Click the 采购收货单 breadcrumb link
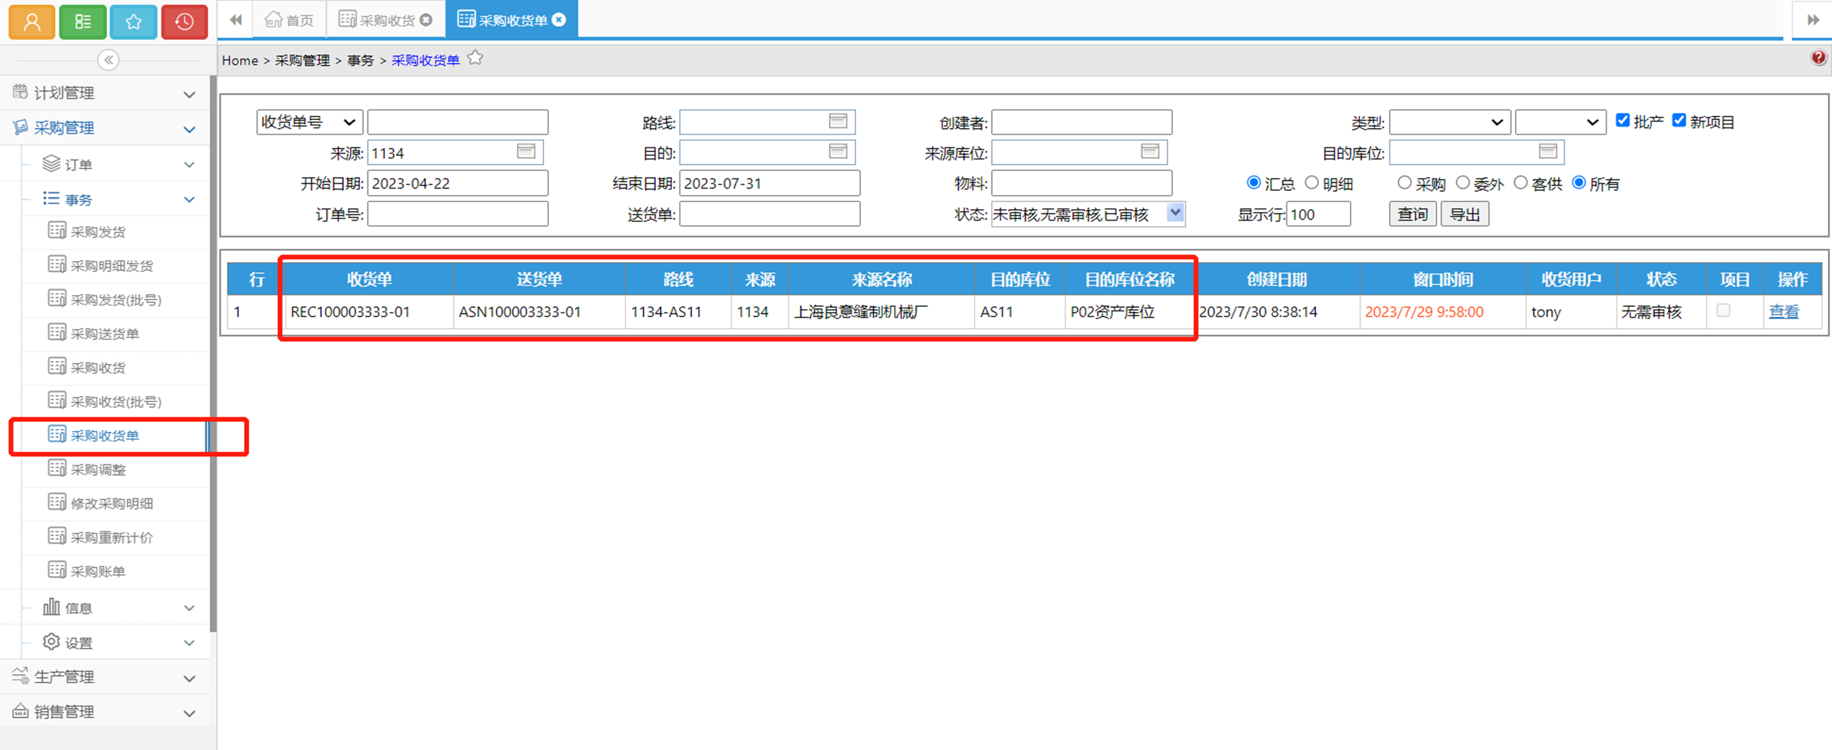Screen dimensions: 1832x750 [x=425, y=61]
